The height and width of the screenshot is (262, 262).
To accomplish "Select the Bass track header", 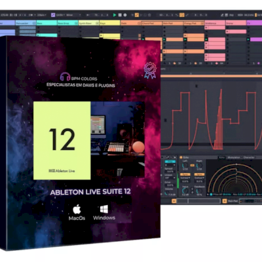I will tap(47, 23).
